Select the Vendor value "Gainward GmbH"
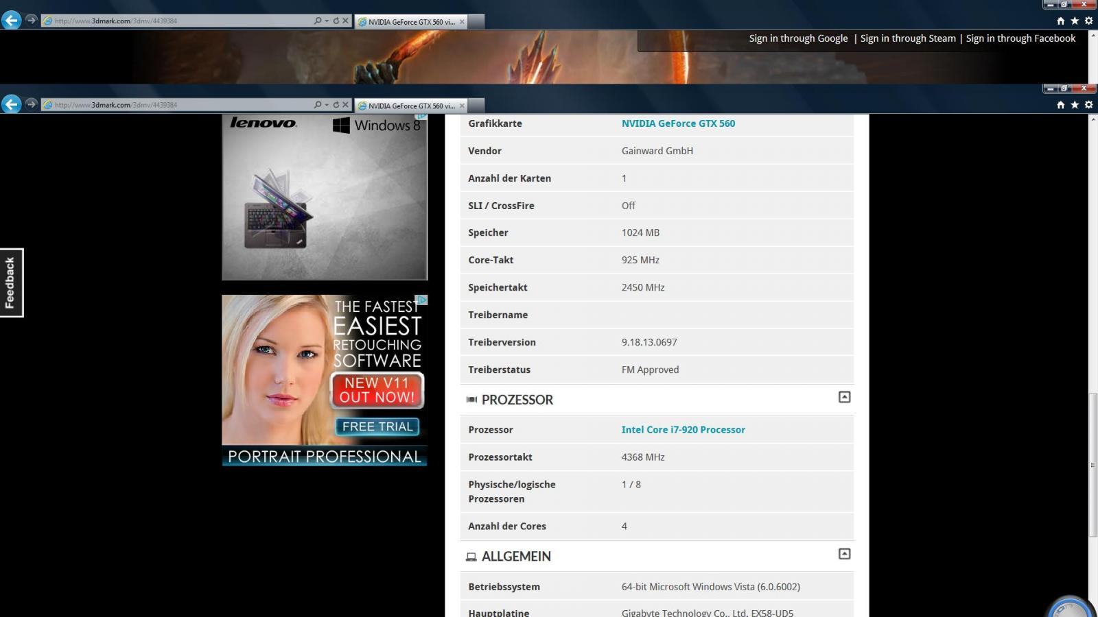 tap(657, 151)
